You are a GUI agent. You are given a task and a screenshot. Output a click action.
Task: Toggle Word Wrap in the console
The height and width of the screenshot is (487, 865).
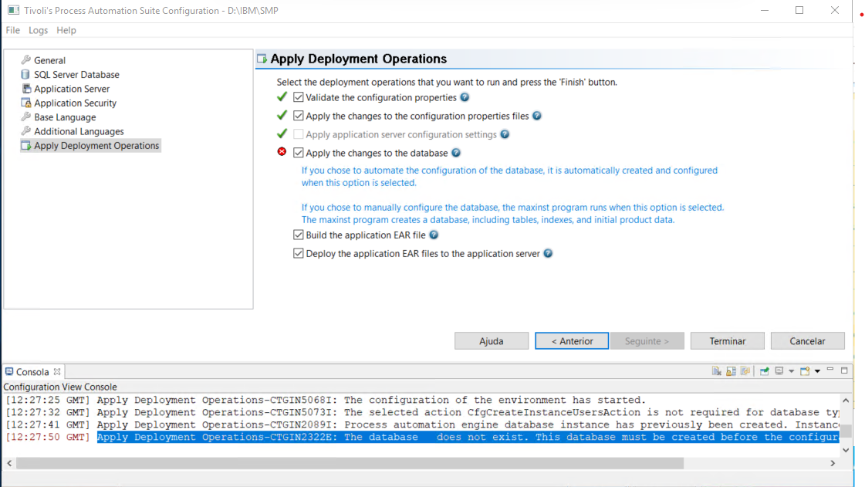click(x=745, y=371)
